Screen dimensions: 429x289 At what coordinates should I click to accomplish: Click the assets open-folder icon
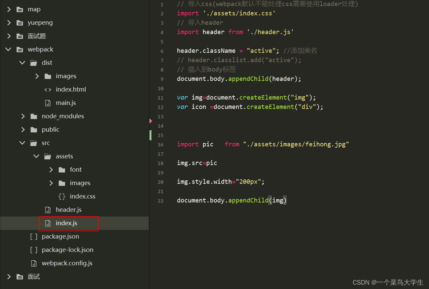tap(48, 156)
